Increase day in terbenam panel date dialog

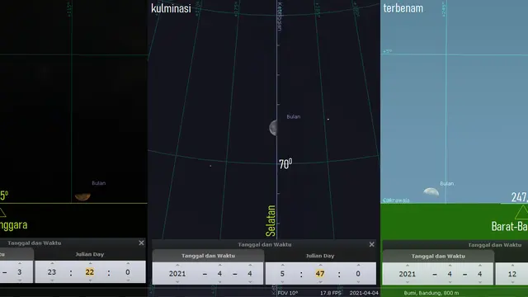pyautogui.click(x=480, y=266)
